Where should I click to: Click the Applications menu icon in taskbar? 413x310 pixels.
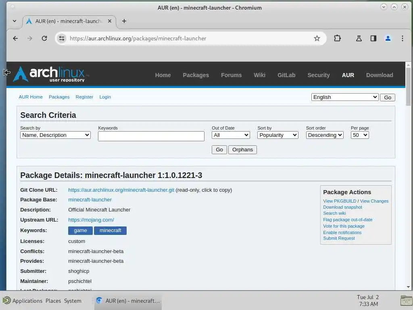tap(6, 300)
